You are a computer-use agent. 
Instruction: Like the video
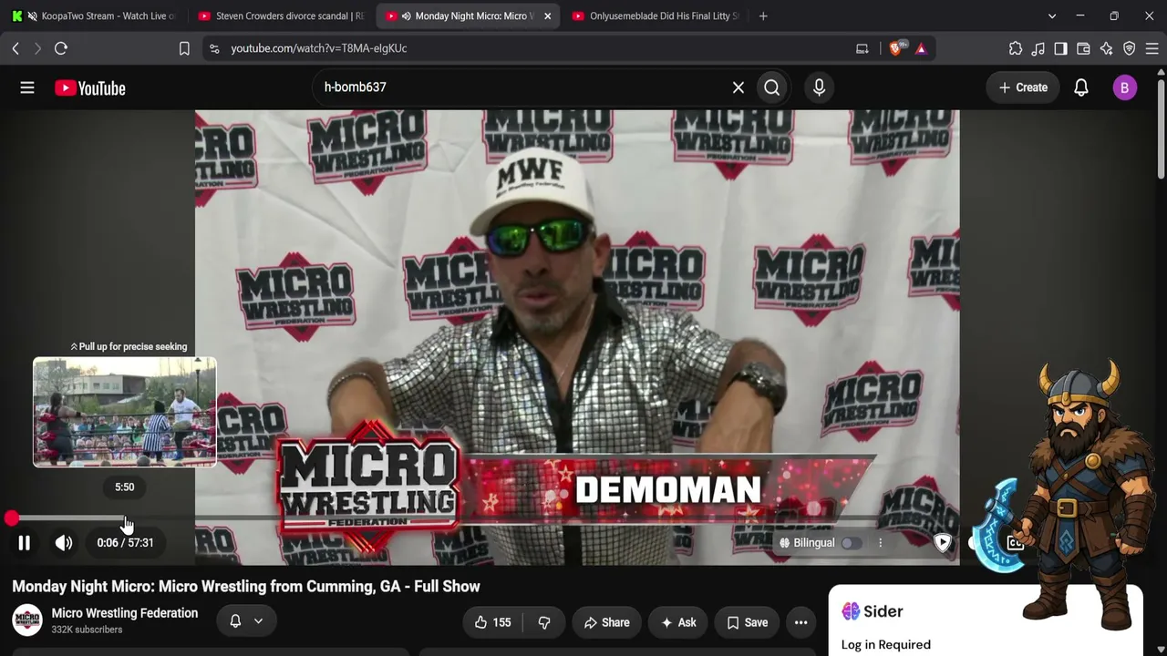pos(492,622)
